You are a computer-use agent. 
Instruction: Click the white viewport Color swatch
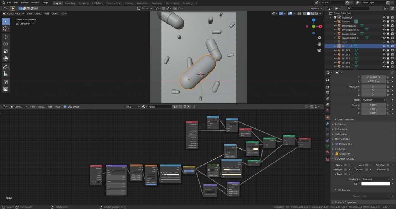pos(375,184)
